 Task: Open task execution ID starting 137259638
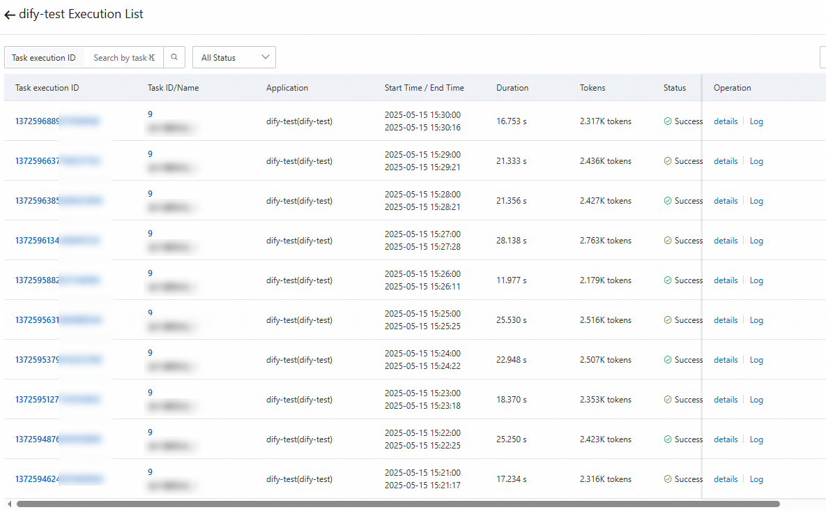(x=58, y=201)
